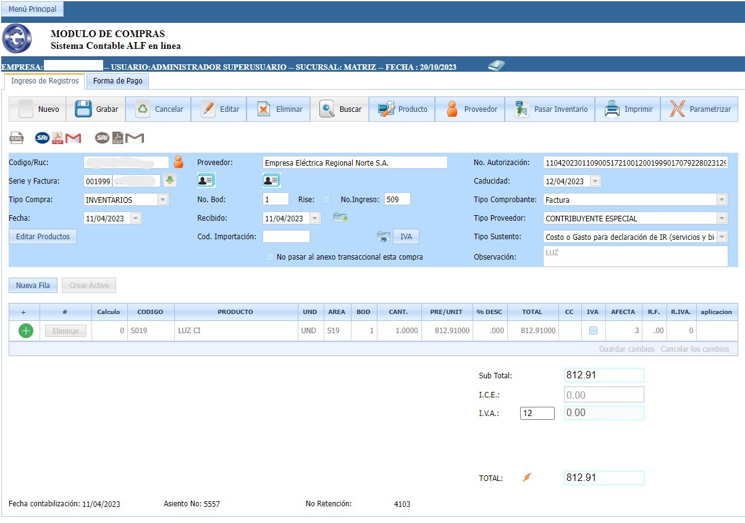
Task: Click the orange person icon beside Codigo/Ruc
Action: (179, 163)
